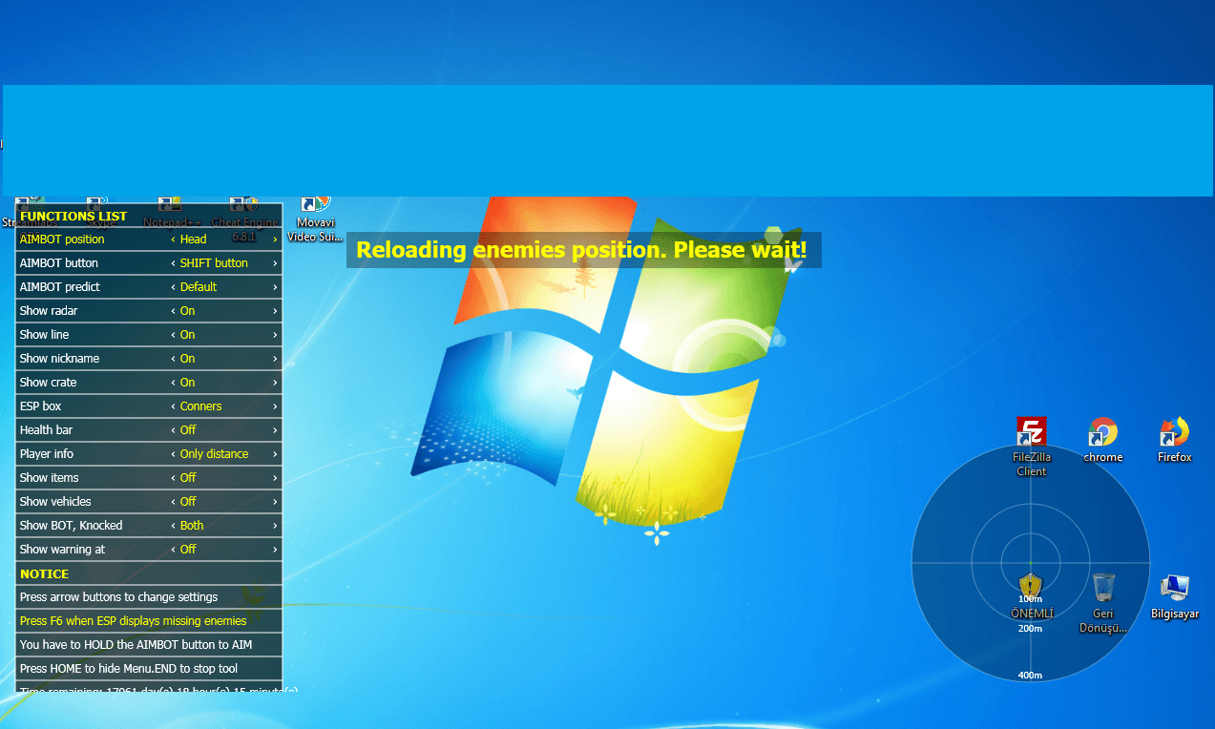Open the chrome desktop shortcut
This screenshot has width=1215, height=729.
(x=1102, y=440)
